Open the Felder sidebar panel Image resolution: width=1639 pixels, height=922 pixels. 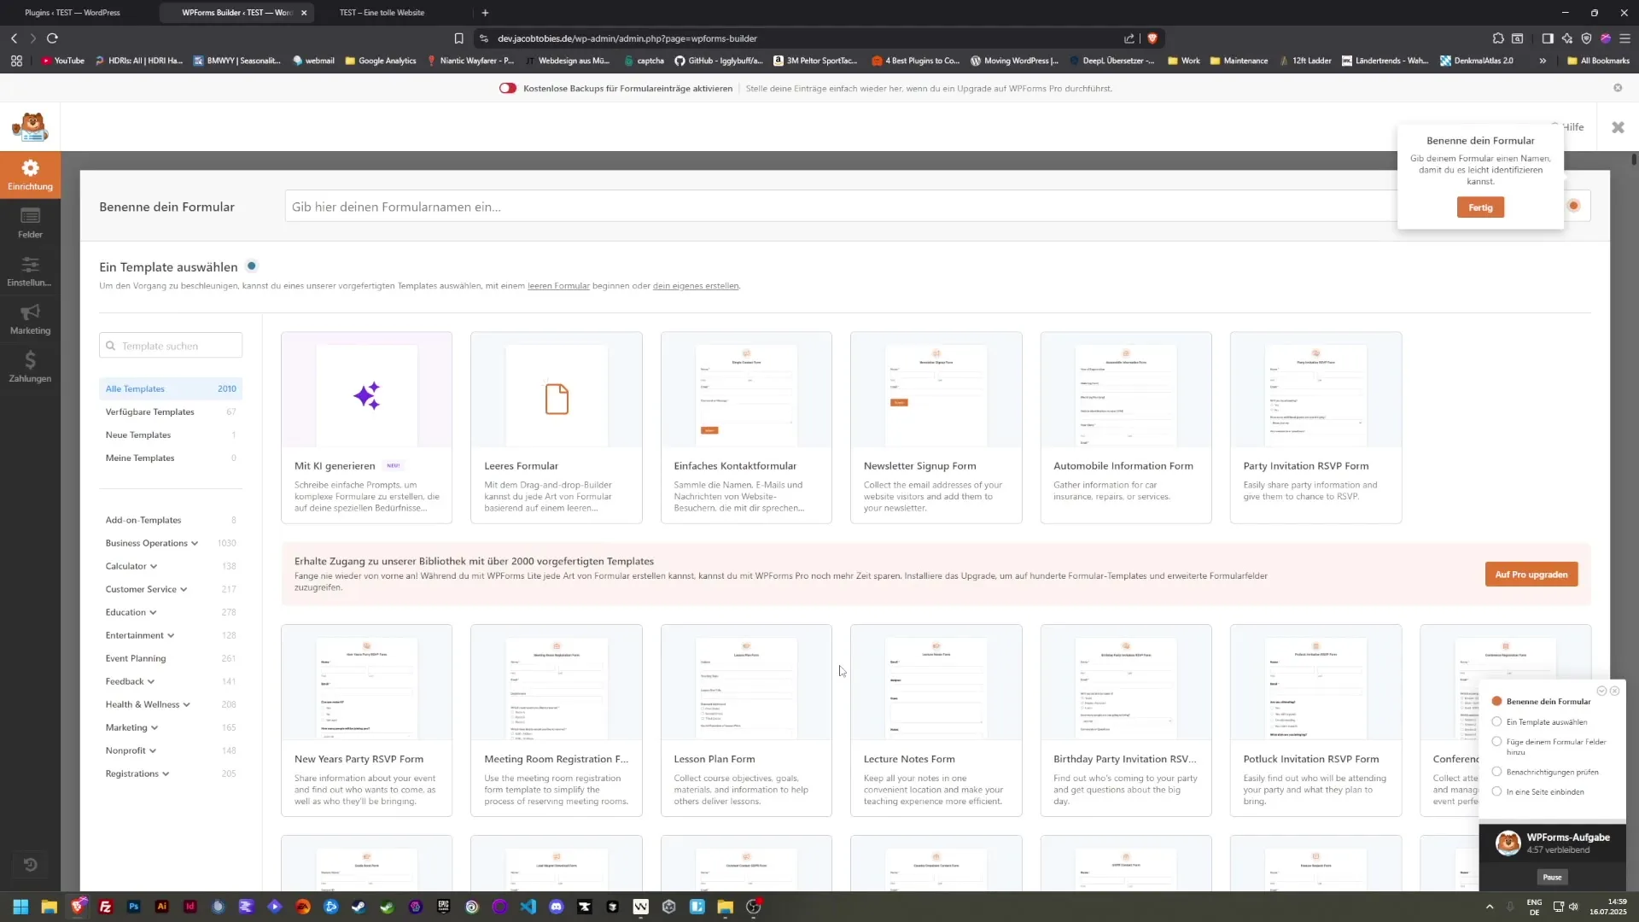coord(30,222)
